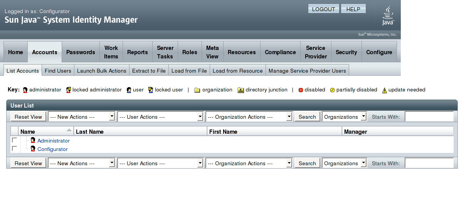Expand the Organization Actions dropdown below the table
This screenshot has width=464, height=224.
(x=249, y=163)
